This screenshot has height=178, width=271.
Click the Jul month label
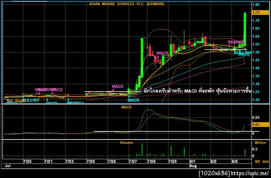pyautogui.click(x=8, y=166)
